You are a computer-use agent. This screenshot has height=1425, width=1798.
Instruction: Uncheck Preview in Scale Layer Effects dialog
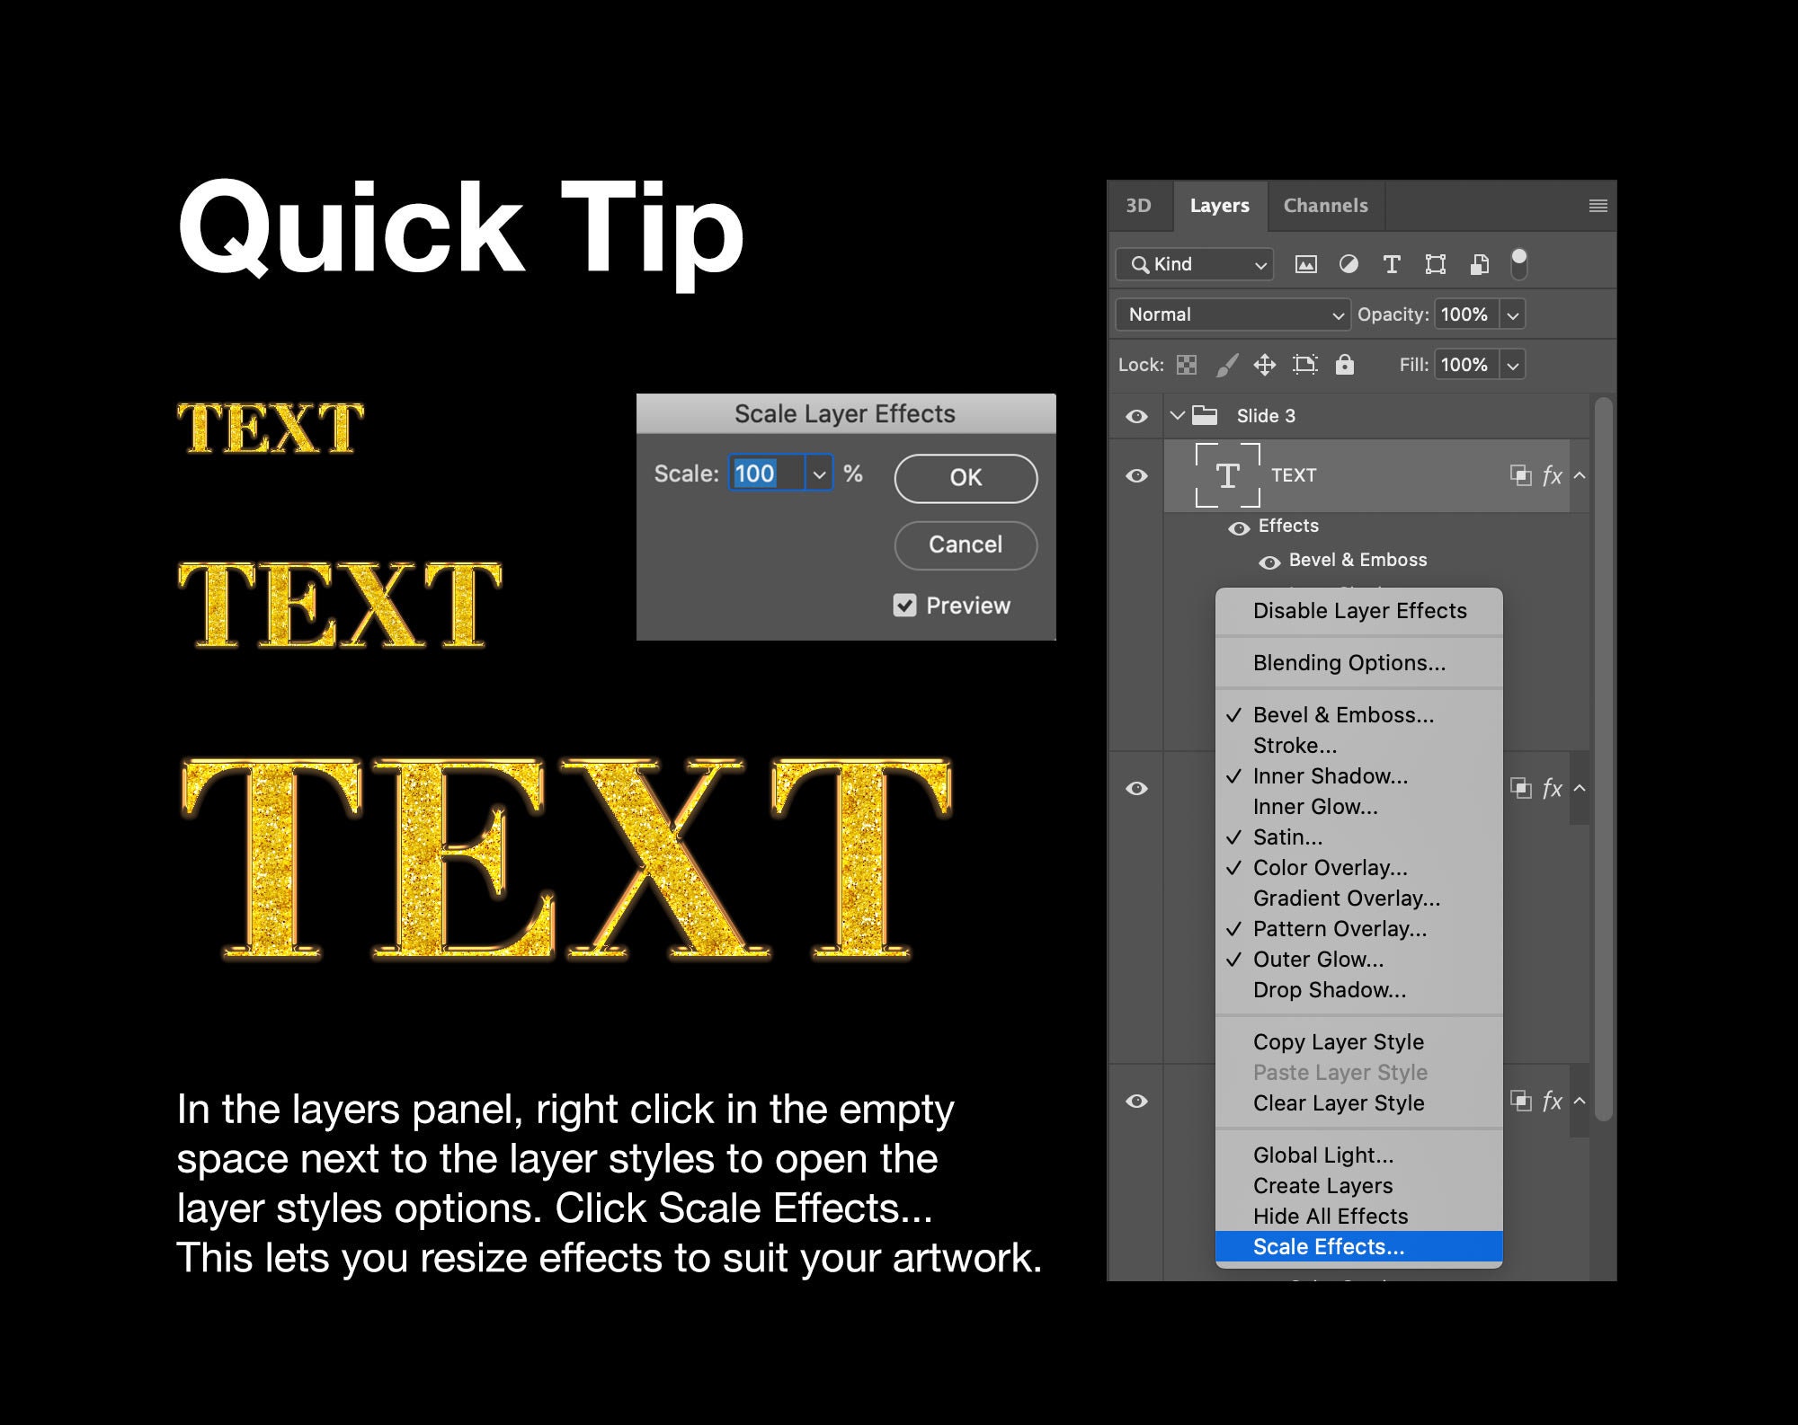tap(905, 606)
